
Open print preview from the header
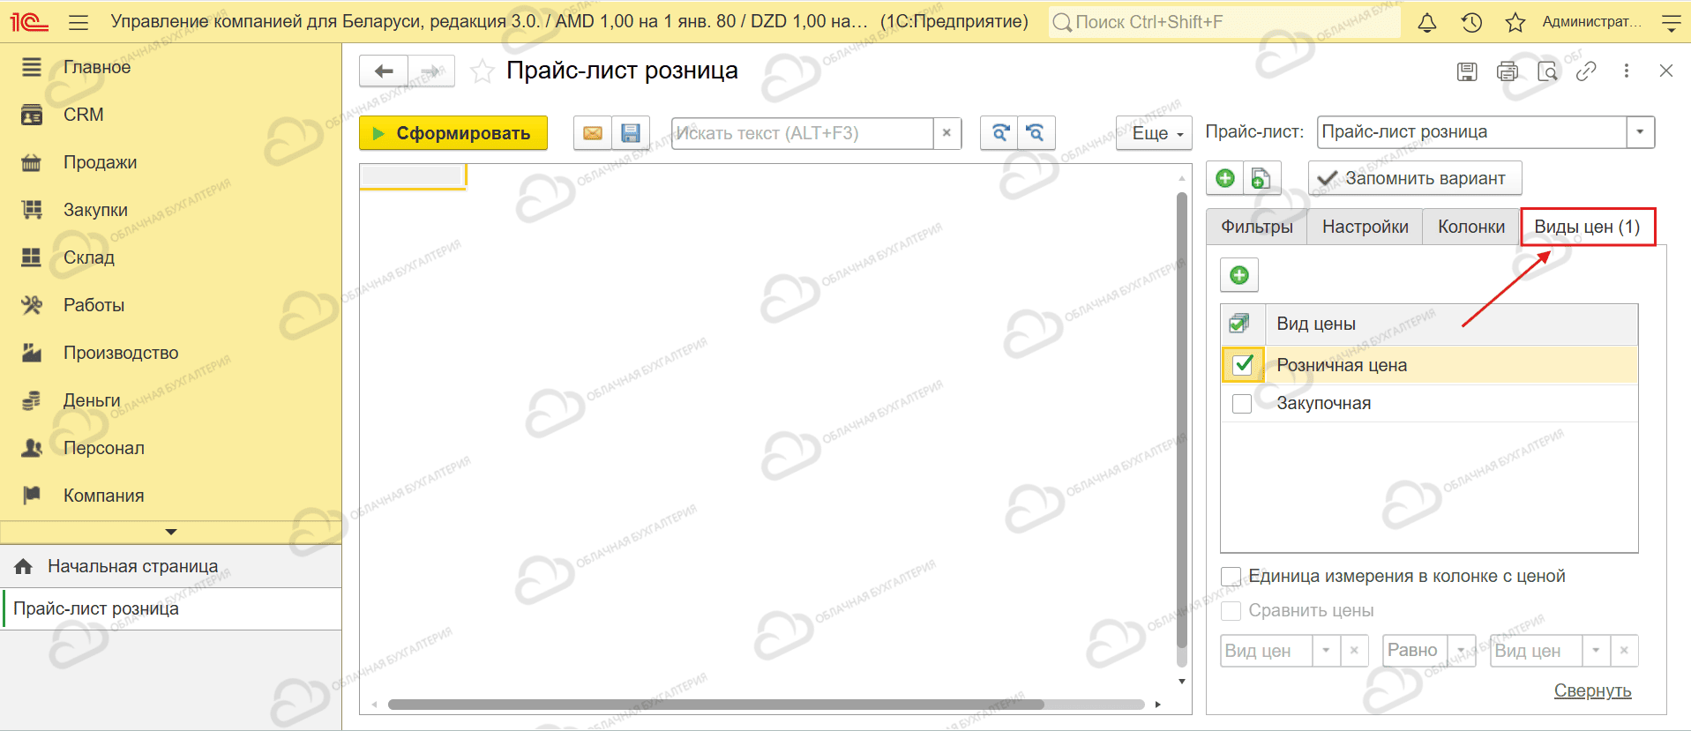(x=1547, y=71)
